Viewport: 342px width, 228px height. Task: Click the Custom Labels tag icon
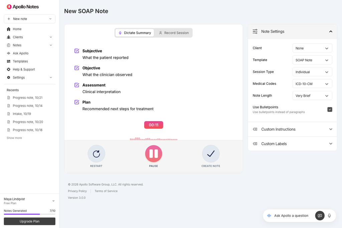pyautogui.click(x=255, y=144)
